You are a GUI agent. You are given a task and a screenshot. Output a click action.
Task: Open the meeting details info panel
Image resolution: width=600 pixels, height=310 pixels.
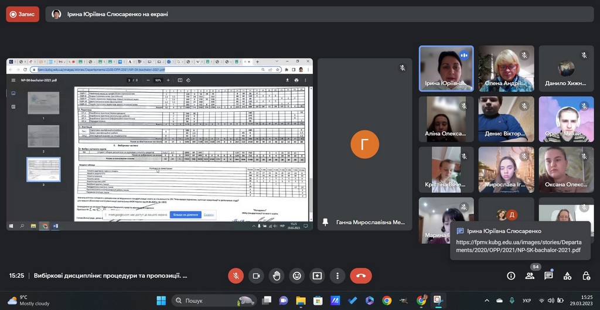tap(511, 275)
